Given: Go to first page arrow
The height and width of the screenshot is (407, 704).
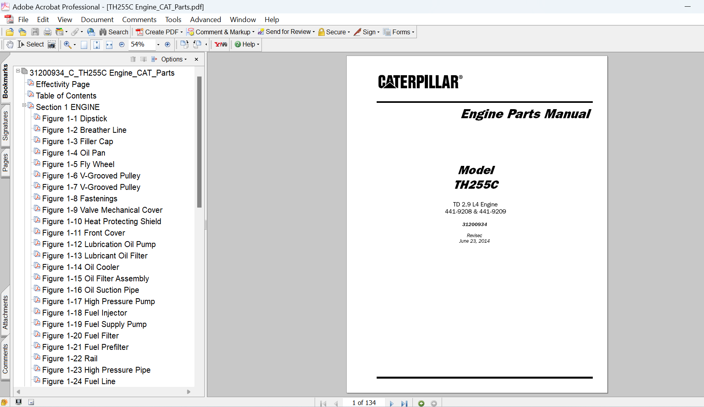Looking at the screenshot, I should [323, 403].
